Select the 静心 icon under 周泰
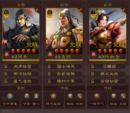Screen dimensions: 130x113 36,96
